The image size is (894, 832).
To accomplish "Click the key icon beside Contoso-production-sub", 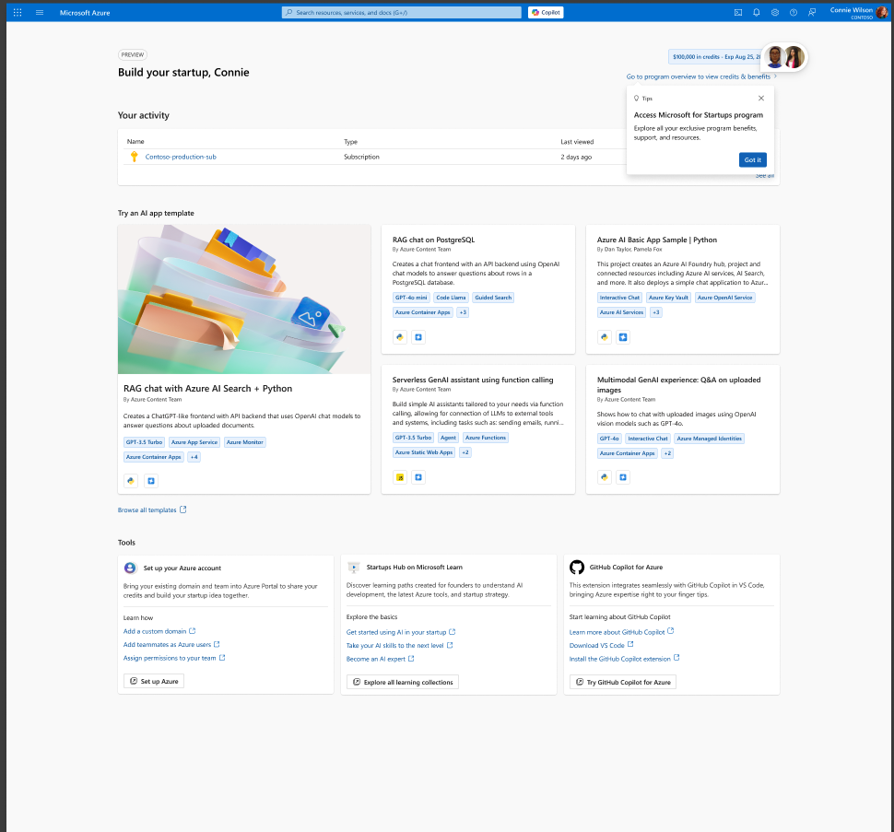I will coord(134,157).
